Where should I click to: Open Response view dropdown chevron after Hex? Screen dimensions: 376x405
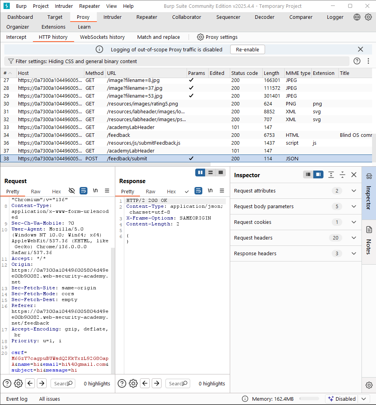pyautogui.click(x=187, y=192)
